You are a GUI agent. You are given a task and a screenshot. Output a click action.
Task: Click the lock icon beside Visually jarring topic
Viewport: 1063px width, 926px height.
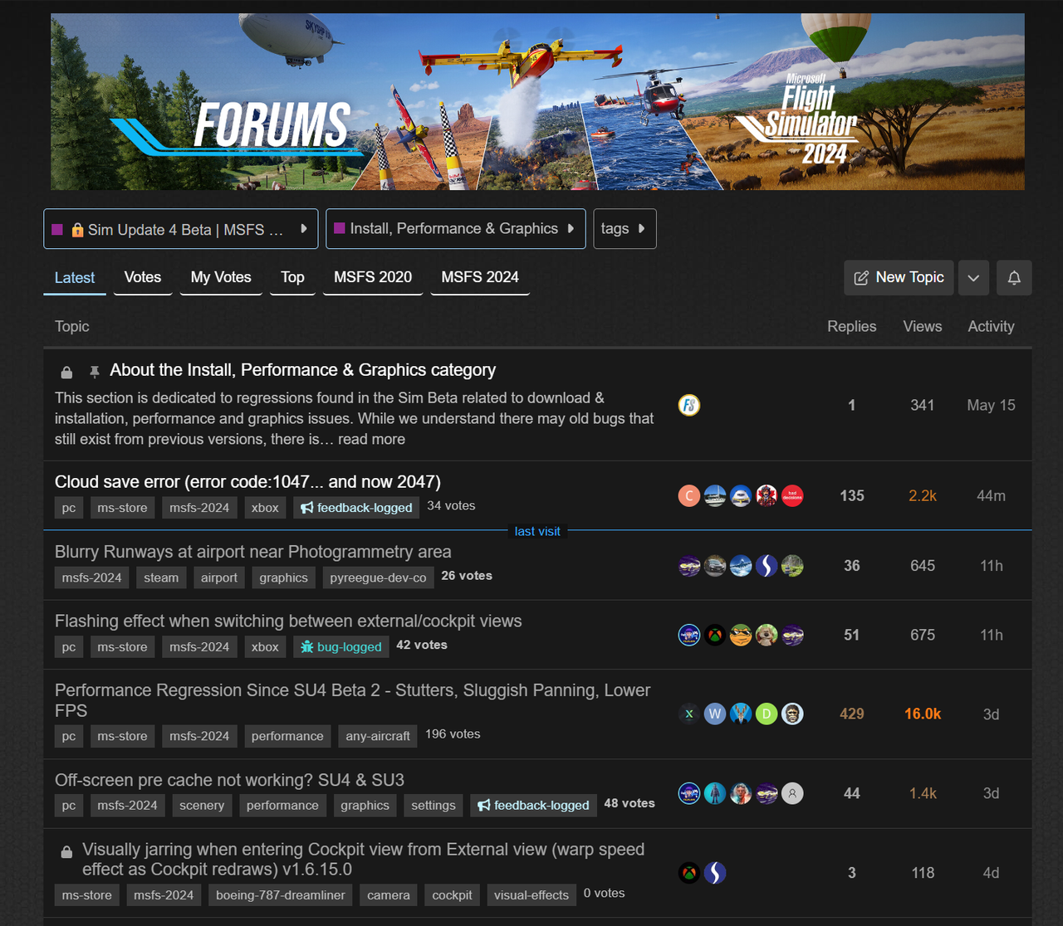coord(66,851)
